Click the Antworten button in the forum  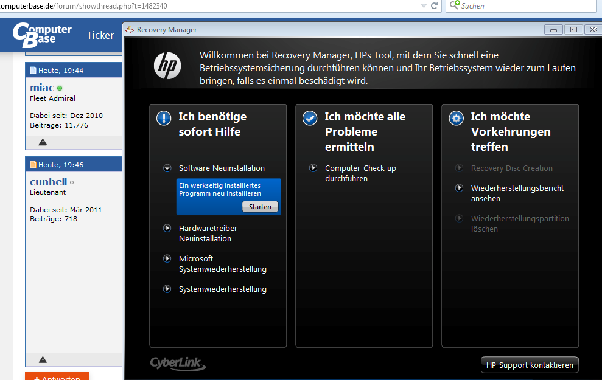click(57, 376)
